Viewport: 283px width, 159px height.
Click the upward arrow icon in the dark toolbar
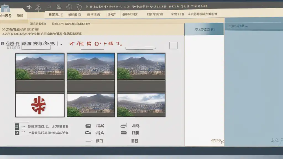pyautogui.click(x=29, y=7)
